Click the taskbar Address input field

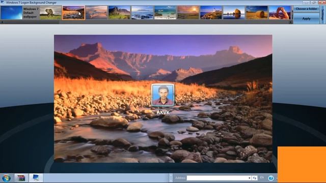pyautogui.click(x=218, y=178)
